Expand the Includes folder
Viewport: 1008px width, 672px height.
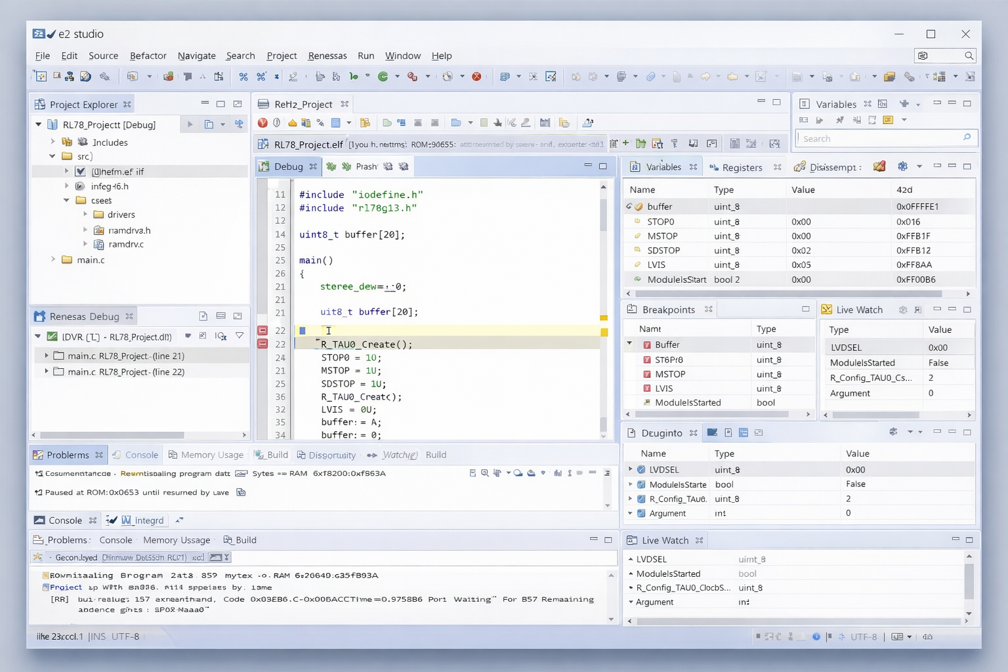coord(53,142)
